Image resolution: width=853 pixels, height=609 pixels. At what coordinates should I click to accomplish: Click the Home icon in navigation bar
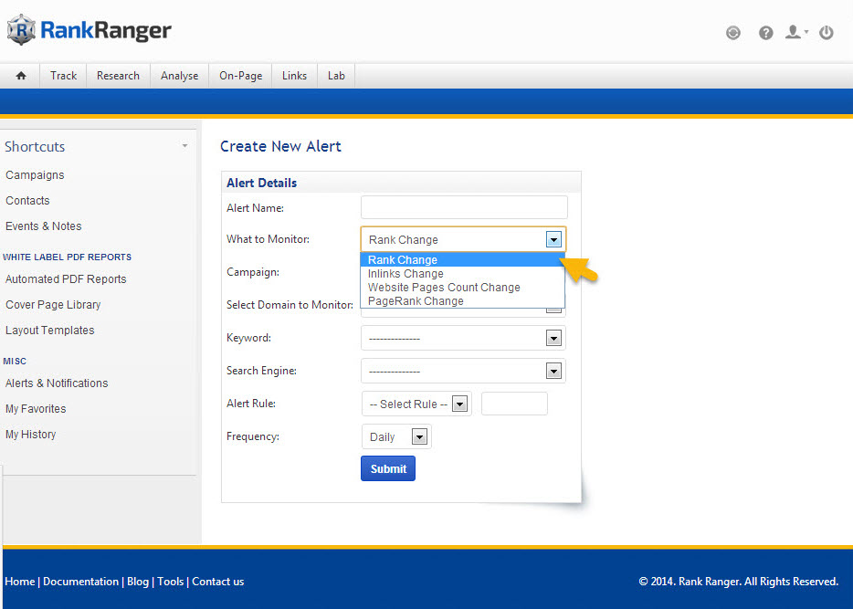21,76
